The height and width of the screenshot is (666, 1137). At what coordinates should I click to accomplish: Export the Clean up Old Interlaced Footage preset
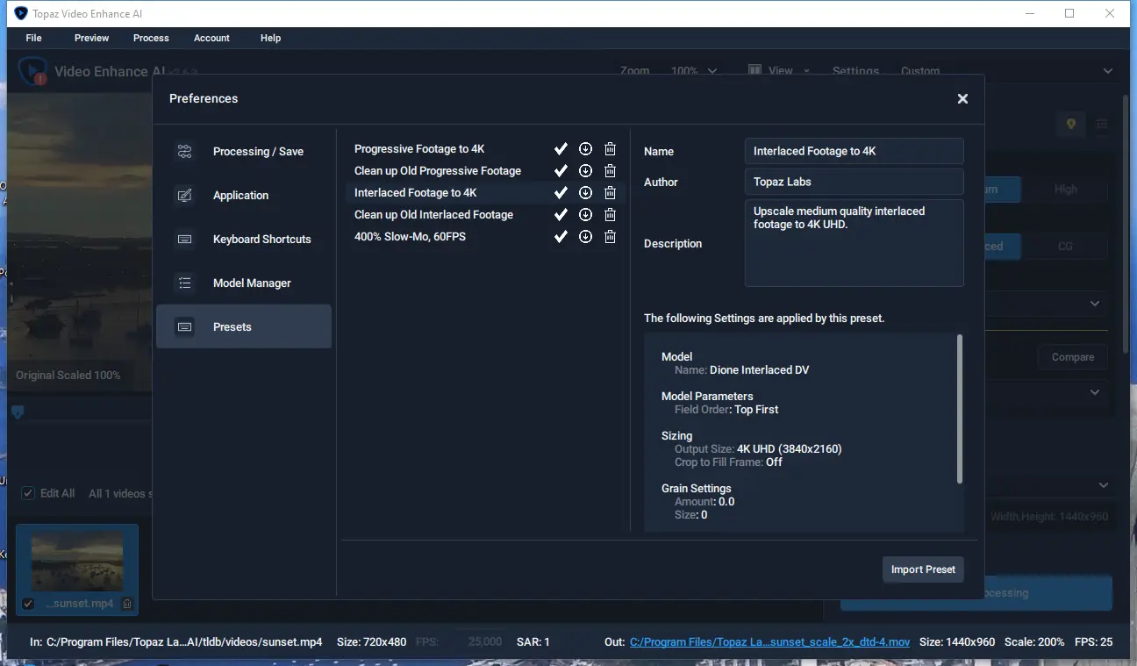pyautogui.click(x=585, y=215)
